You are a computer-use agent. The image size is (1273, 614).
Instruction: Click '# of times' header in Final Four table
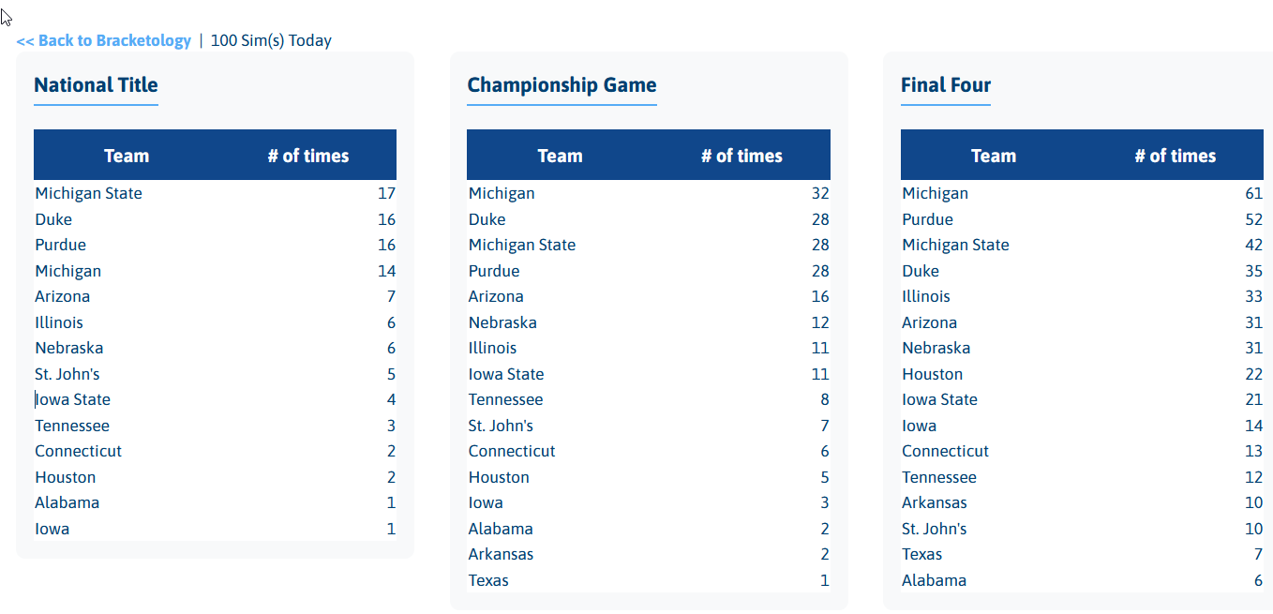click(x=1175, y=157)
